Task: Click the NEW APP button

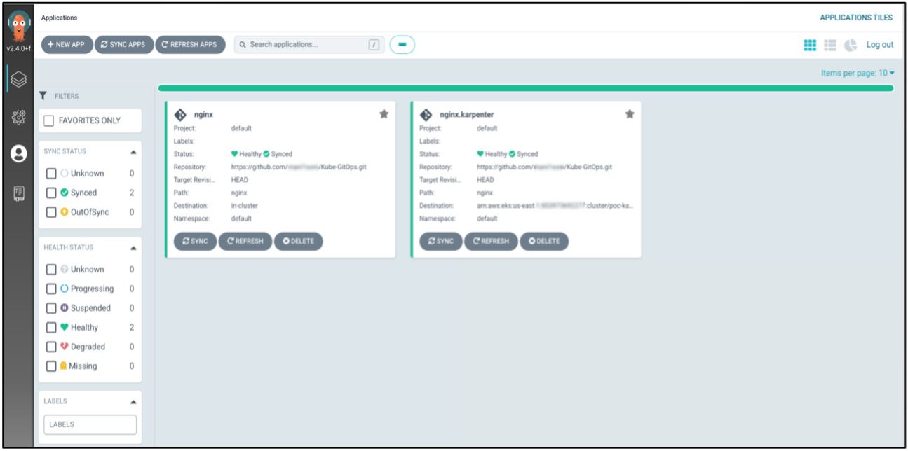Action: tap(67, 45)
